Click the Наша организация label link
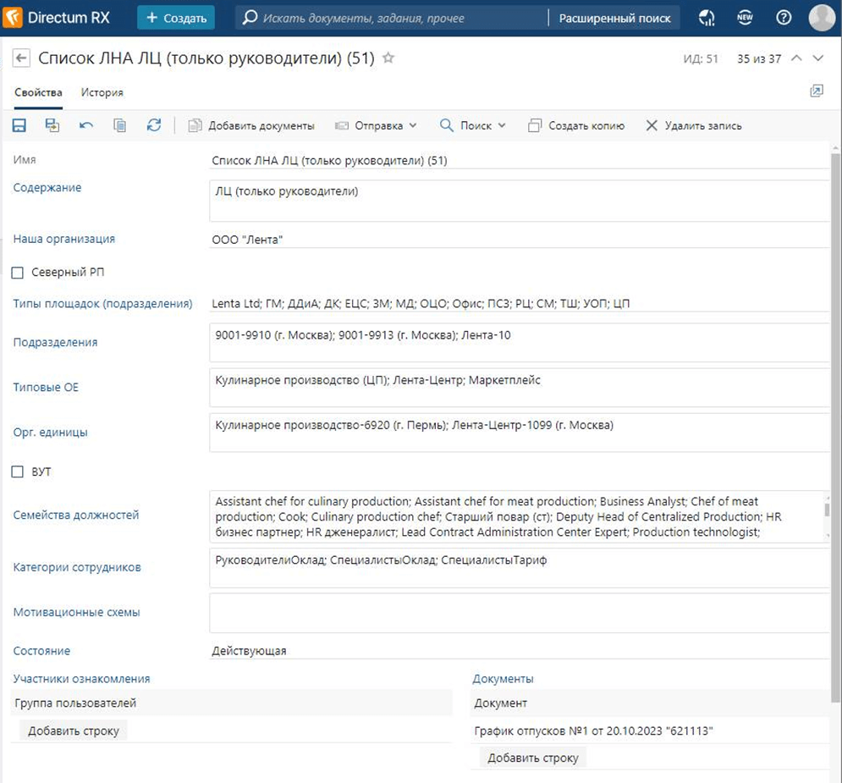 (x=64, y=239)
